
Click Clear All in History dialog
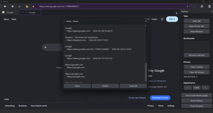click(x=133, y=86)
